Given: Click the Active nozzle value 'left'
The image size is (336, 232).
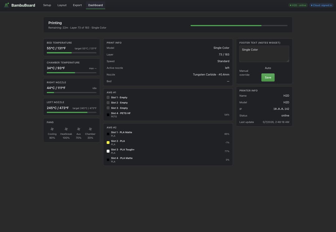Looking at the screenshot, I should point(227,68).
